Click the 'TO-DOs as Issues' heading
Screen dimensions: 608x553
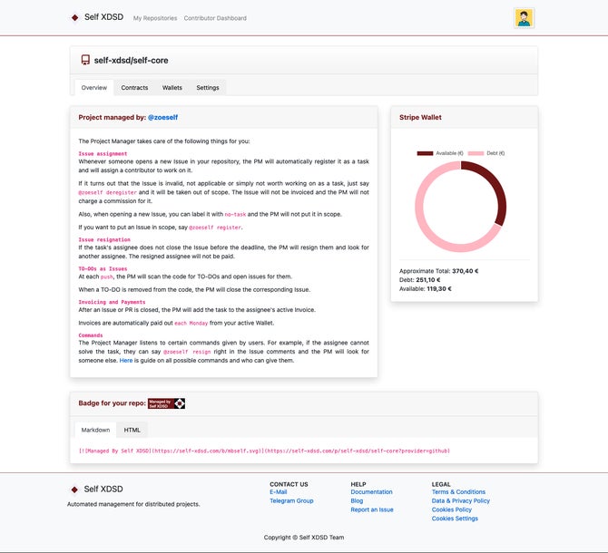click(103, 268)
